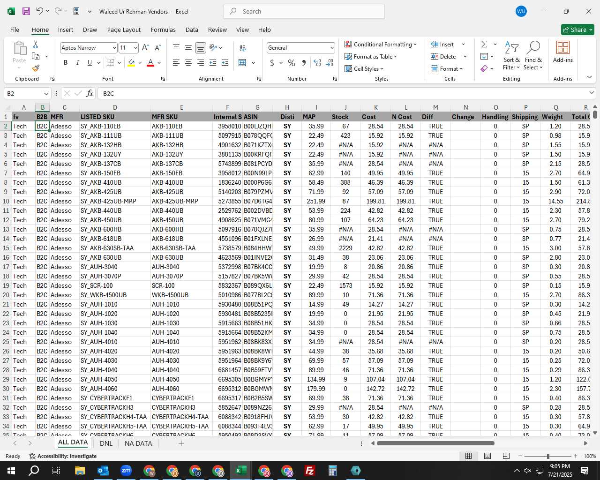Click the Share button

click(x=577, y=30)
